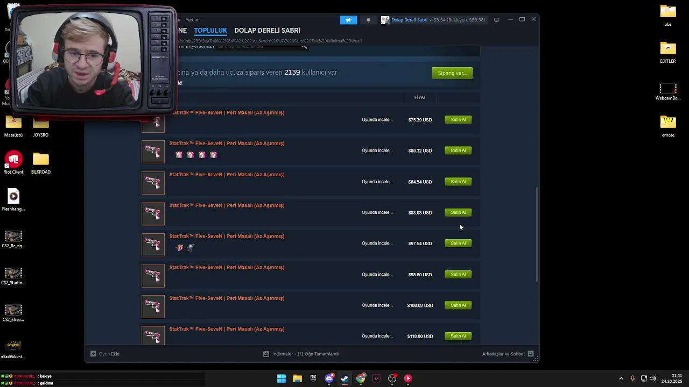Switch Steam to Big Picture mode icon
This screenshot has height=387, width=689.
[496, 20]
